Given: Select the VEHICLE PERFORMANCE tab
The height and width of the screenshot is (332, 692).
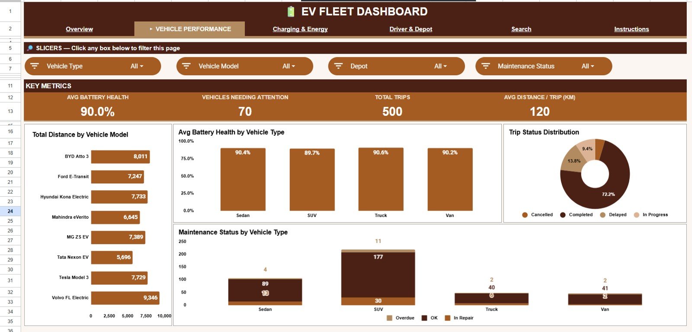Looking at the screenshot, I should [x=189, y=29].
